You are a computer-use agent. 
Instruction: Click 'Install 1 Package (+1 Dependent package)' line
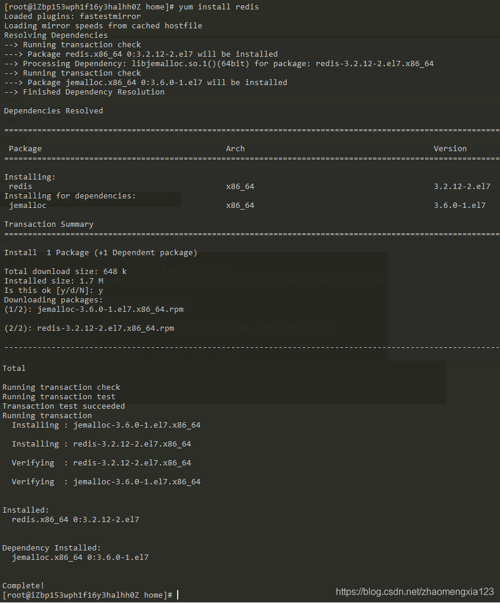click(x=101, y=253)
